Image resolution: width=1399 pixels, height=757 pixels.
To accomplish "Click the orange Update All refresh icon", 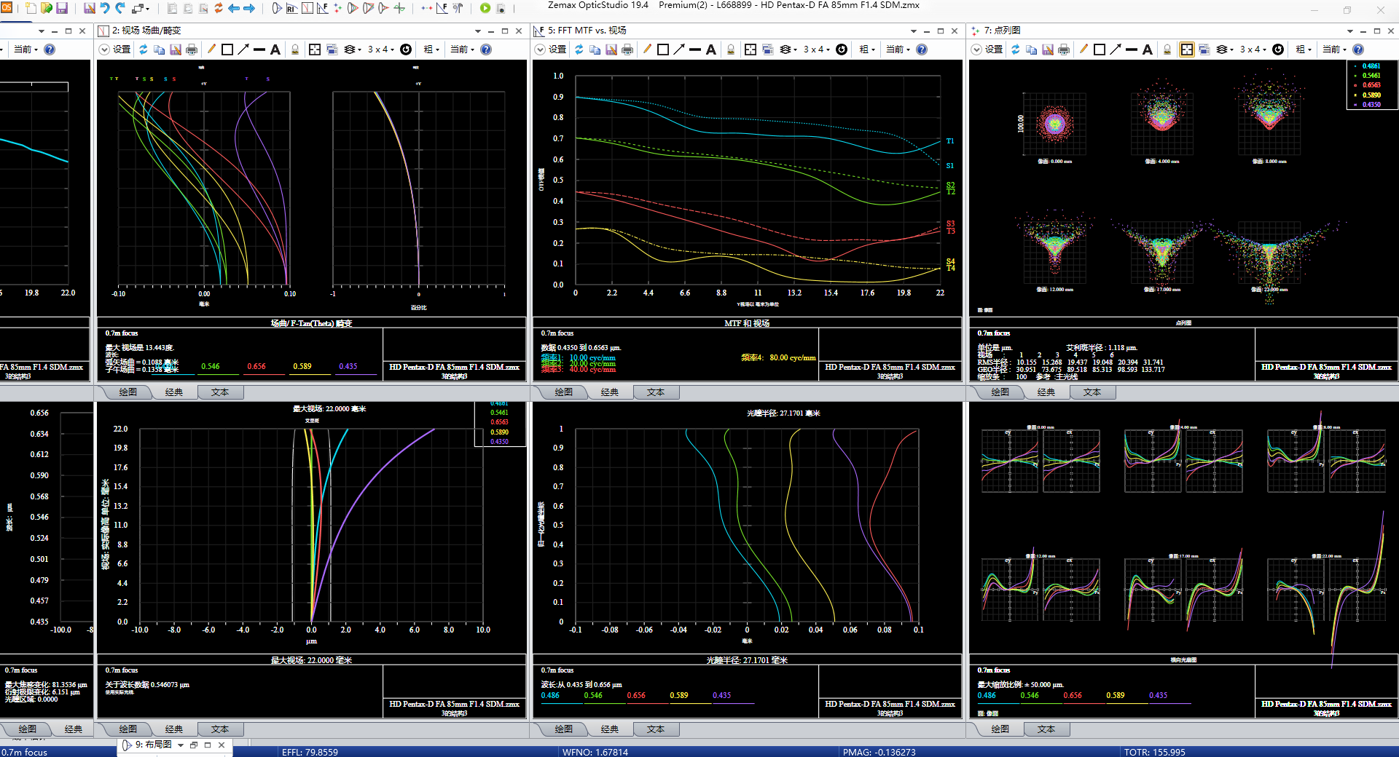I will click(x=219, y=9).
